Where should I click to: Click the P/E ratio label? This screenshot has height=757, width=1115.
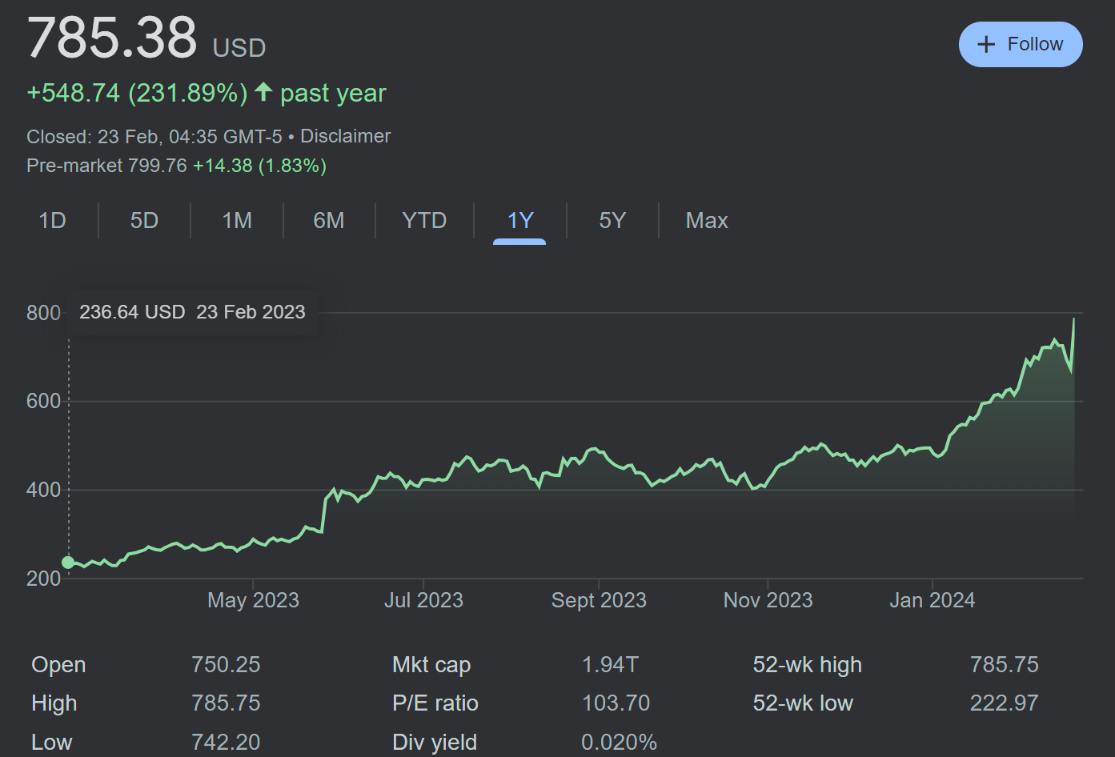point(435,703)
